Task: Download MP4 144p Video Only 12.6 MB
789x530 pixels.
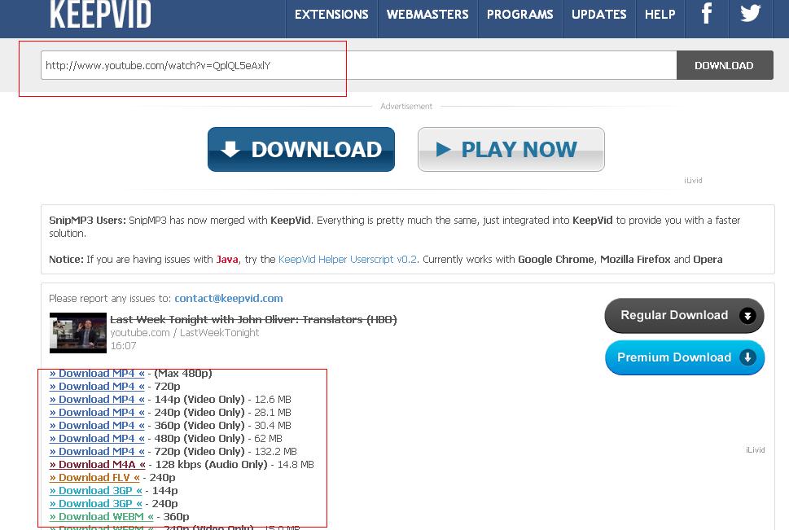Action: point(97,400)
